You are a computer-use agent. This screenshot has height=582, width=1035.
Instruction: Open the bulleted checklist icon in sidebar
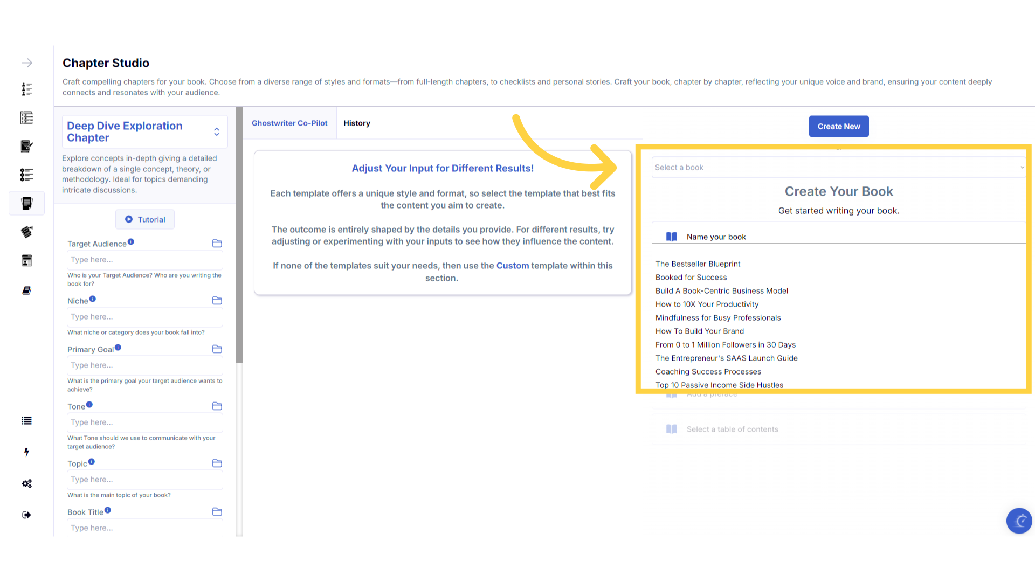click(x=27, y=175)
